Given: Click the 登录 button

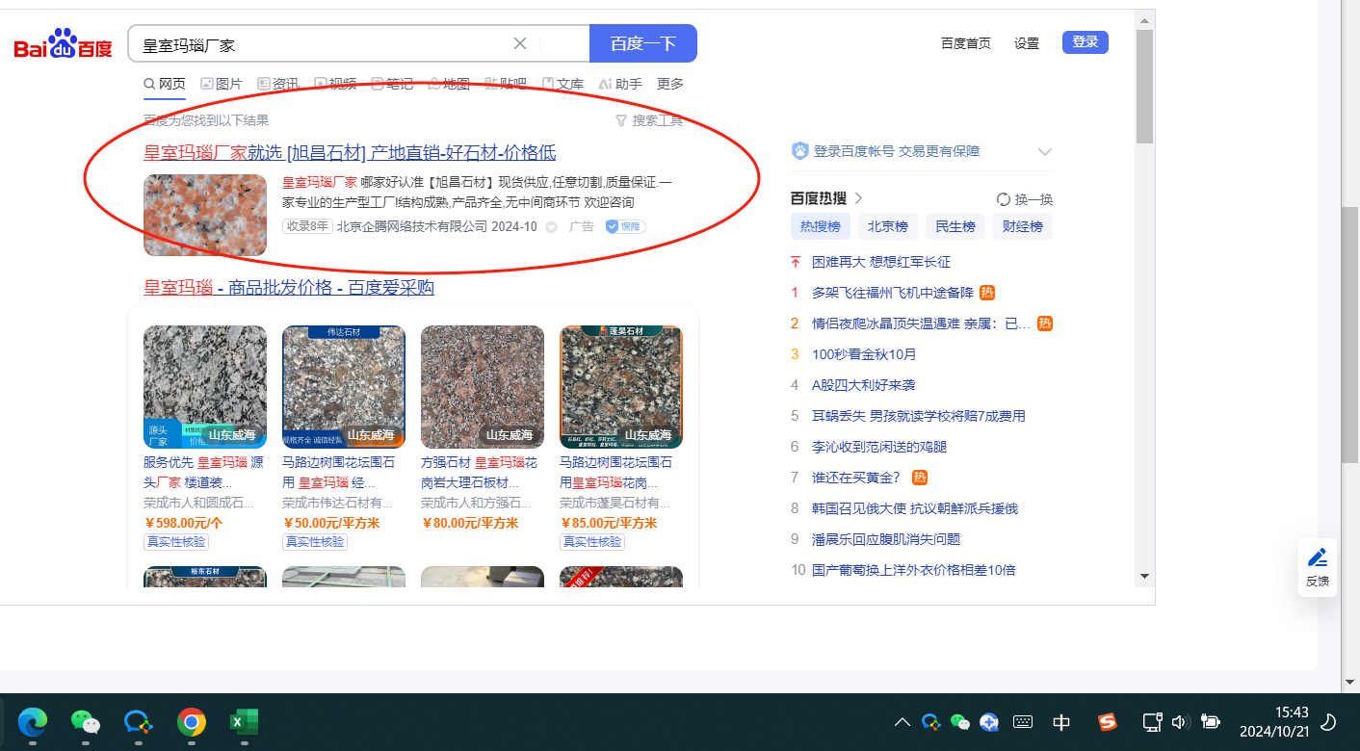Looking at the screenshot, I should click(1085, 42).
